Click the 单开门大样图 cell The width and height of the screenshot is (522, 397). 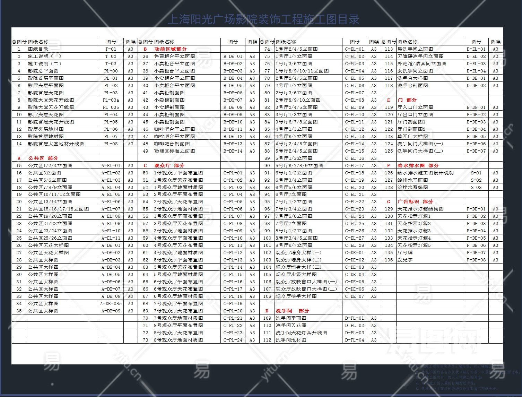pyautogui.click(x=412, y=137)
